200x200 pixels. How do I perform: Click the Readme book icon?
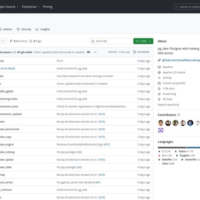[x=159, y=67]
